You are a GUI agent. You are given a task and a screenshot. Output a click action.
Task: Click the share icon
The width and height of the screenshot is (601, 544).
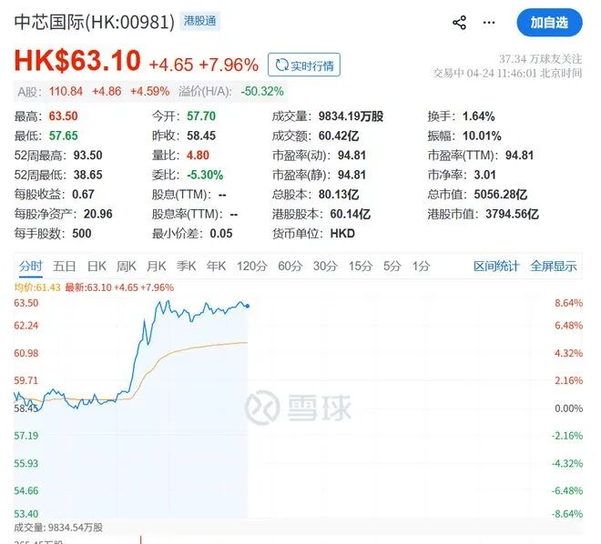tap(459, 23)
